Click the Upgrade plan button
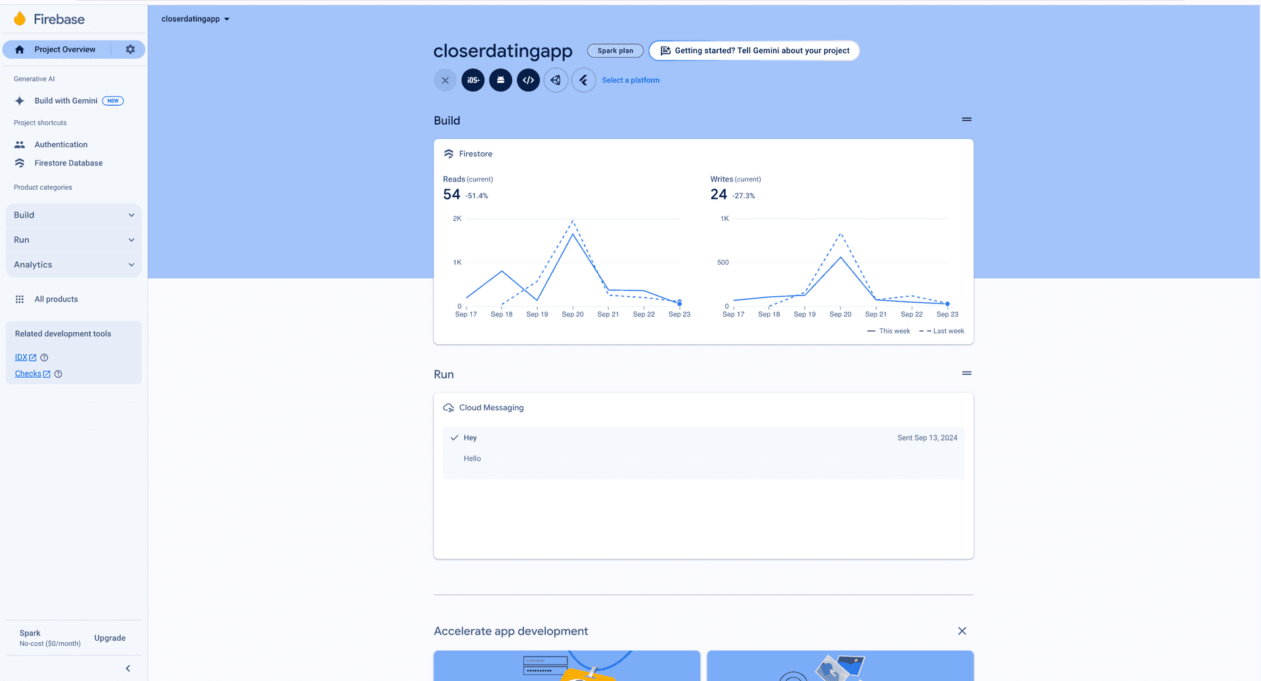The image size is (1261, 681). (110, 638)
